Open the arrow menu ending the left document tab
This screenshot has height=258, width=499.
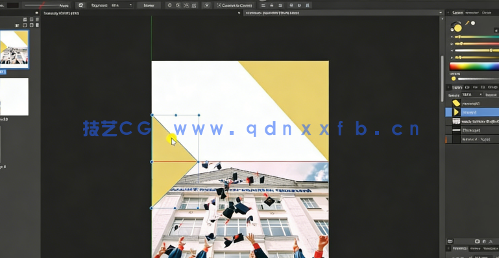[x=239, y=13]
